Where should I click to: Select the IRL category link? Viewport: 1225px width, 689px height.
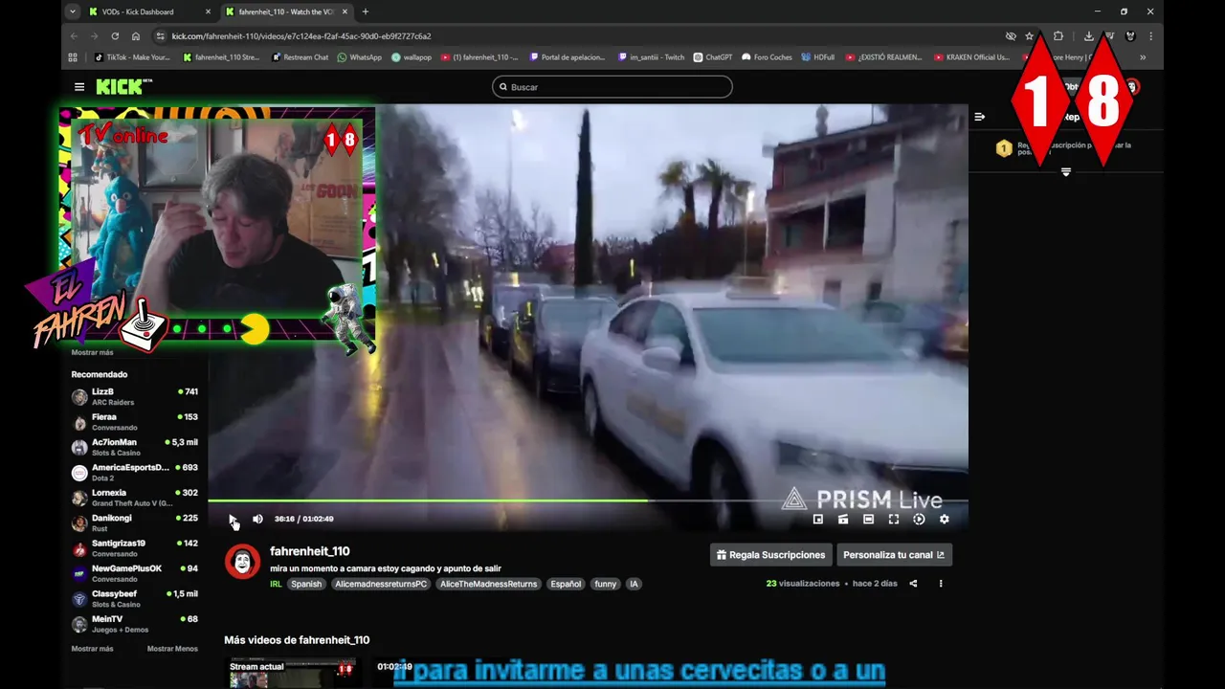coord(276,584)
